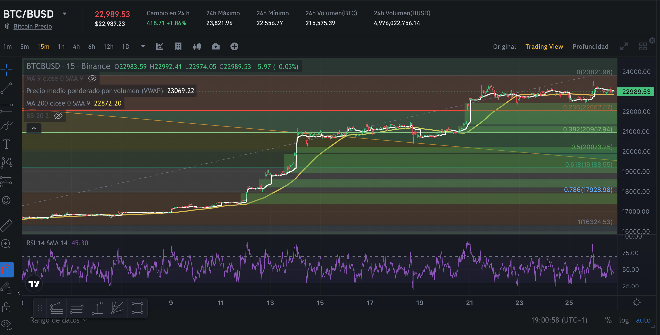Show the hidden BB 20 2 indicator

point(58,116)
